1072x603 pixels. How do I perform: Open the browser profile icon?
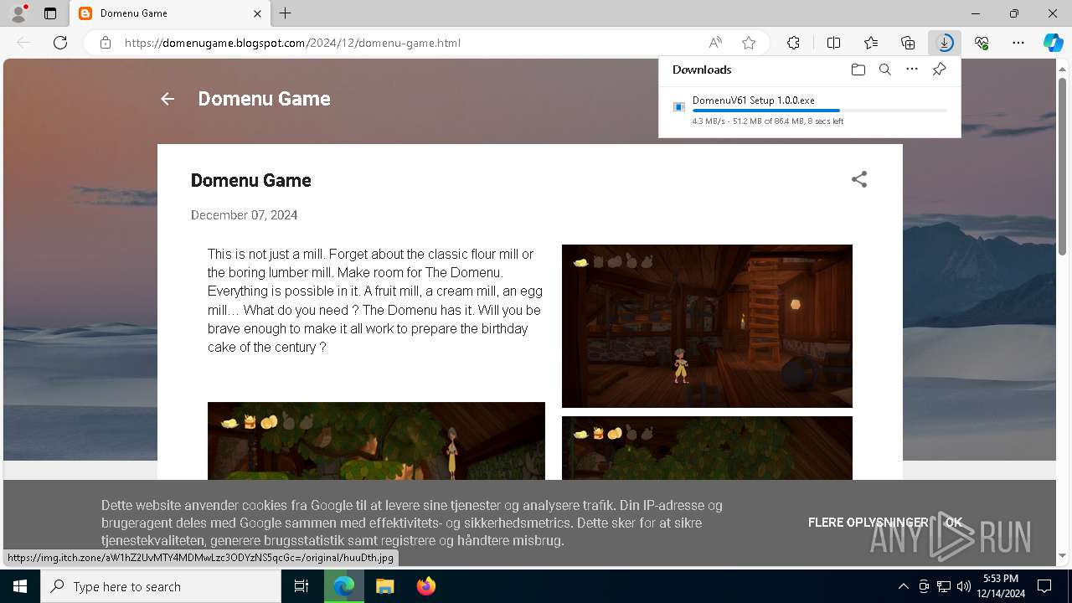(18, 13)
